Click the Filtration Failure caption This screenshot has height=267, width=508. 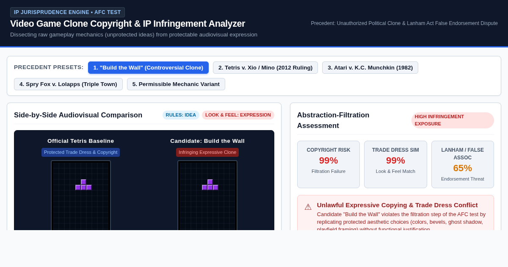pyautogui.click(x=329, y=171)
